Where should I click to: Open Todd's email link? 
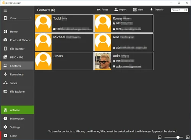74,29
